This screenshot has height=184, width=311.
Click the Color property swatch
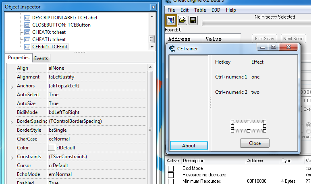pos(52,148)
